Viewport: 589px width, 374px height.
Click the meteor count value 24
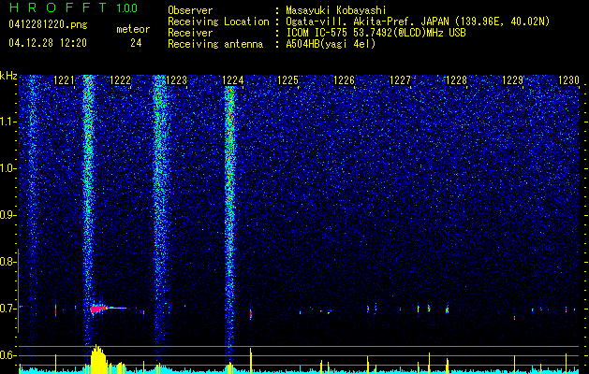pos(136,43)
